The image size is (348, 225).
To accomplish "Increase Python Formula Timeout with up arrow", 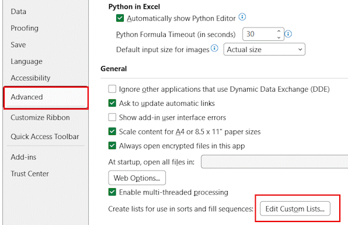I will [x=279, y=31].
